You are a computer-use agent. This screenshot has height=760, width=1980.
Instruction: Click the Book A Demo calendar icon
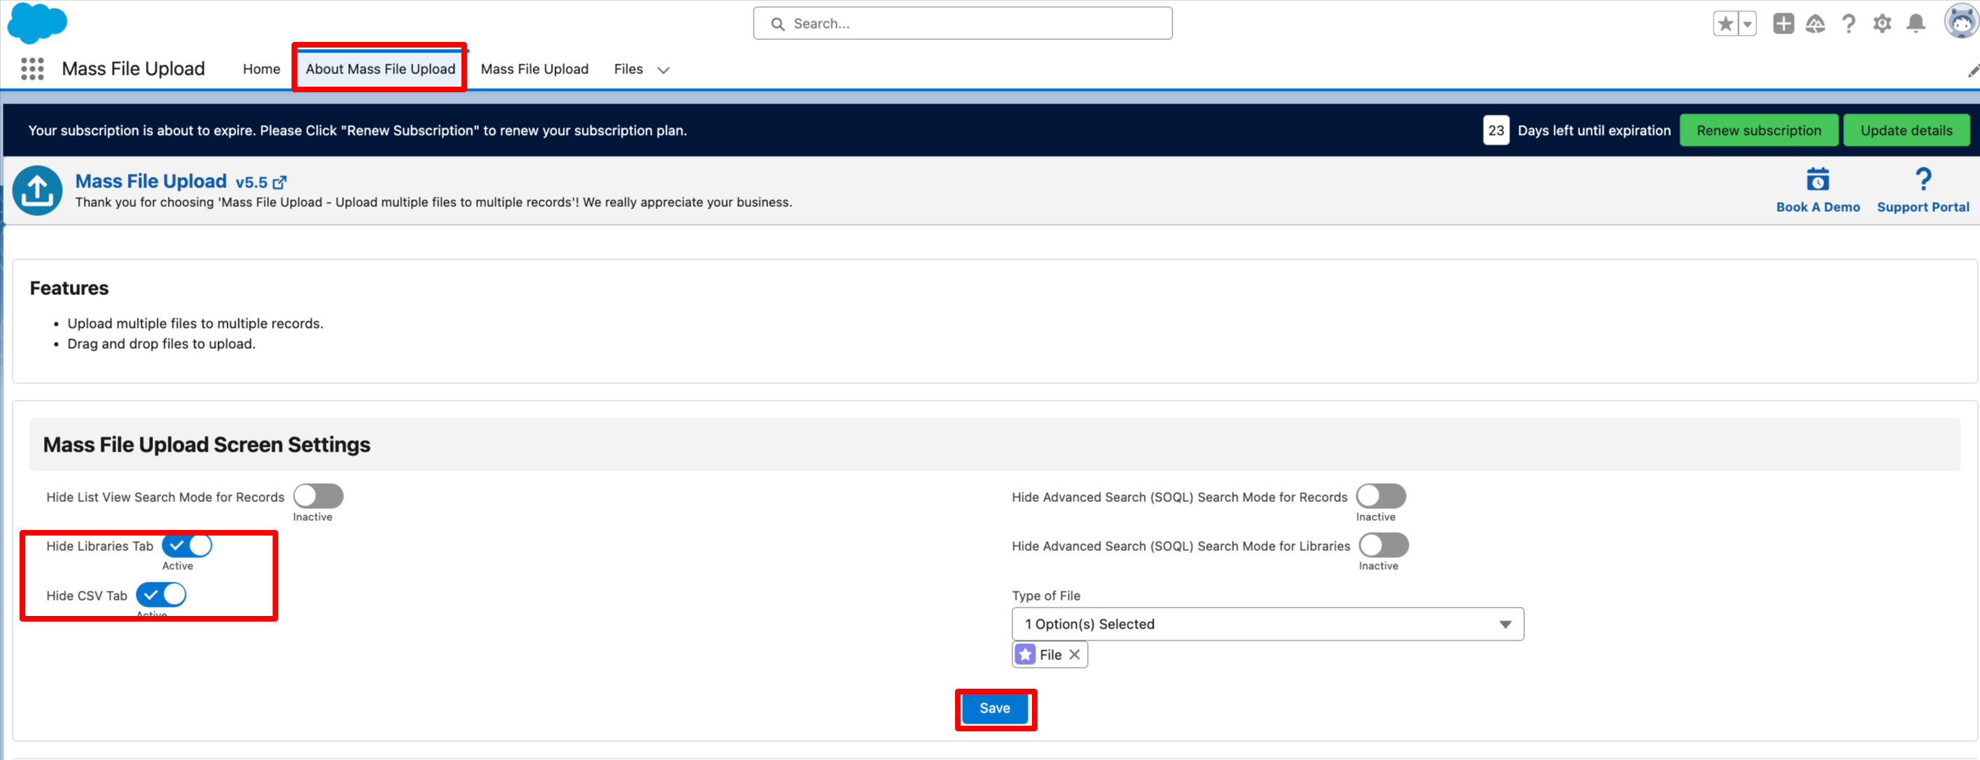pyautogui.click(x=1817, y=180)
